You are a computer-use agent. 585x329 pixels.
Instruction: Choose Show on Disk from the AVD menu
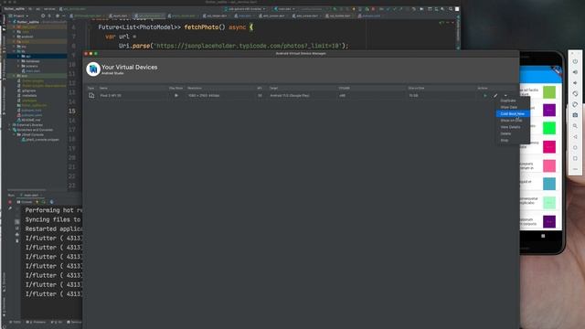coord(511,121)
